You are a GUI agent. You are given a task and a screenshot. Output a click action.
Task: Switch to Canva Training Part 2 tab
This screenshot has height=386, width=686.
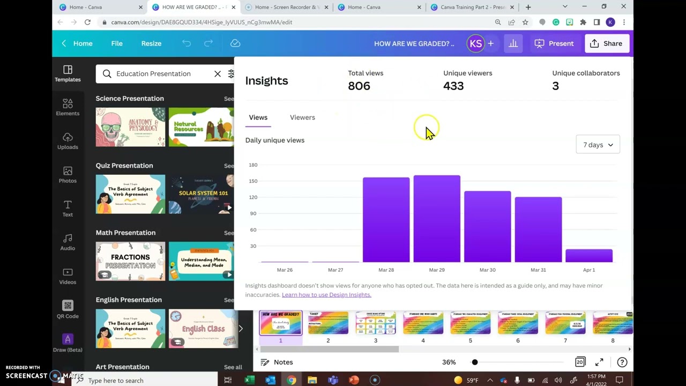click(472, 7)
